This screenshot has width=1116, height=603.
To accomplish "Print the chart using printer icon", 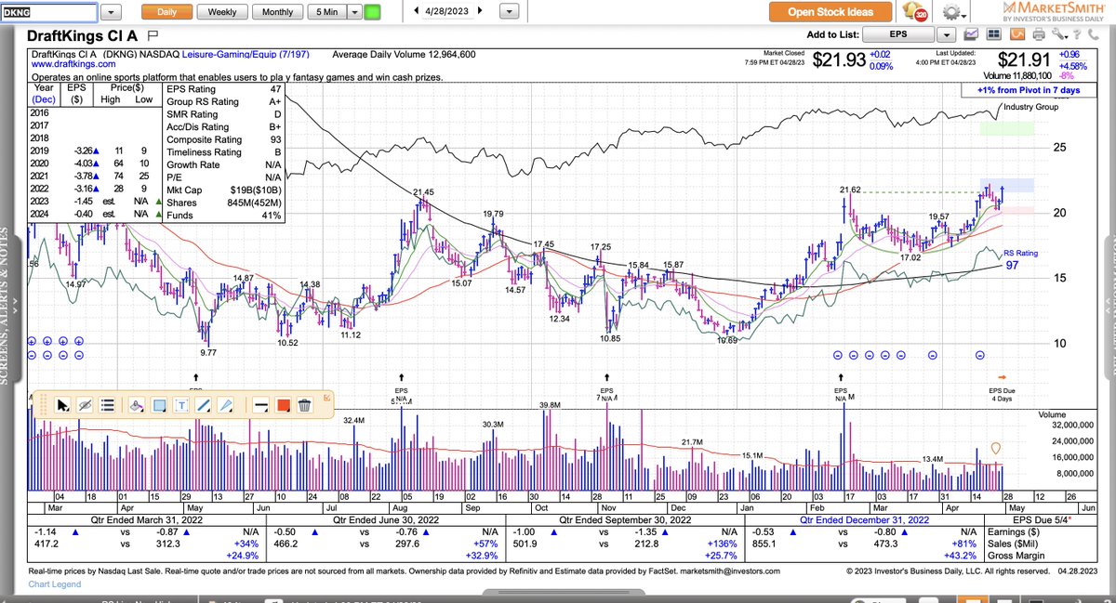I will 1039,34.
